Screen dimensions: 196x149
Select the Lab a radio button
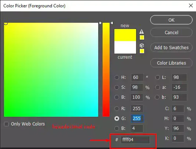coord(157,87)
